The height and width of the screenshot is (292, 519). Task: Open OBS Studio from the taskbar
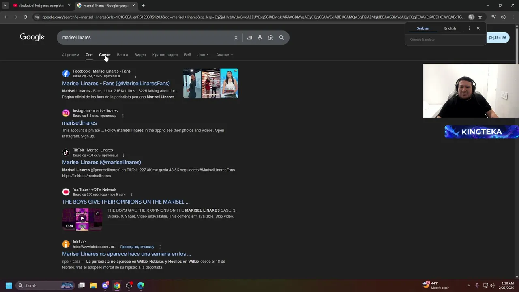click(129, 286)
